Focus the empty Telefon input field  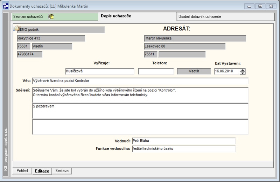pos(156,71)
